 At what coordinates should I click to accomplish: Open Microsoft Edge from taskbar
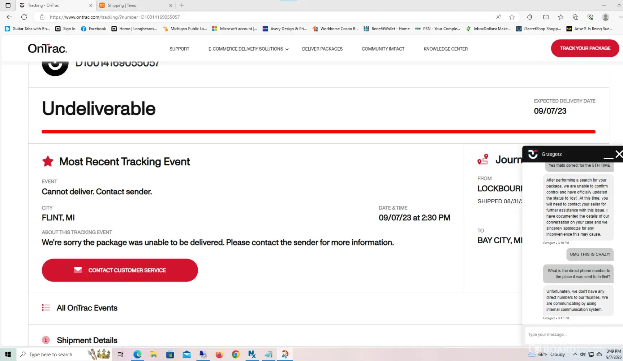(x=137, y=355)
